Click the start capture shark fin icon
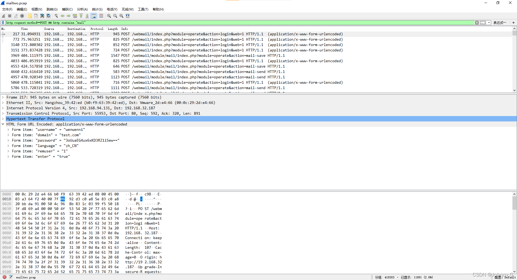The height and width of the screenshot is (280, 517). pos(4,16)
